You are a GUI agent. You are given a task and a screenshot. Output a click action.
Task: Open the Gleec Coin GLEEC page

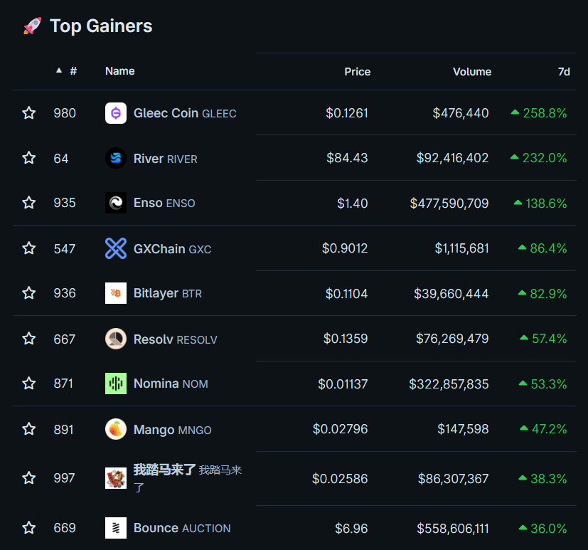[185, 113]
